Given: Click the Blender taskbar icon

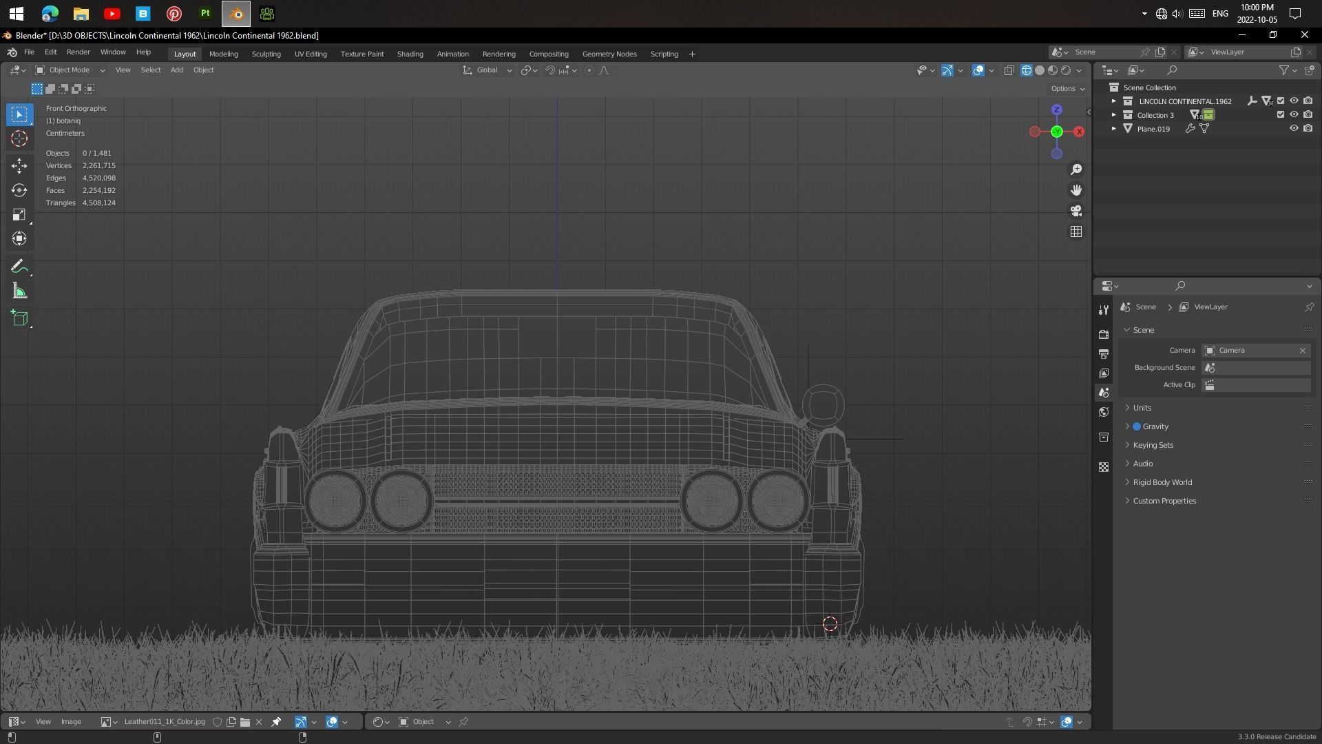Looking at the screenshot, I should tap(235, 13).
